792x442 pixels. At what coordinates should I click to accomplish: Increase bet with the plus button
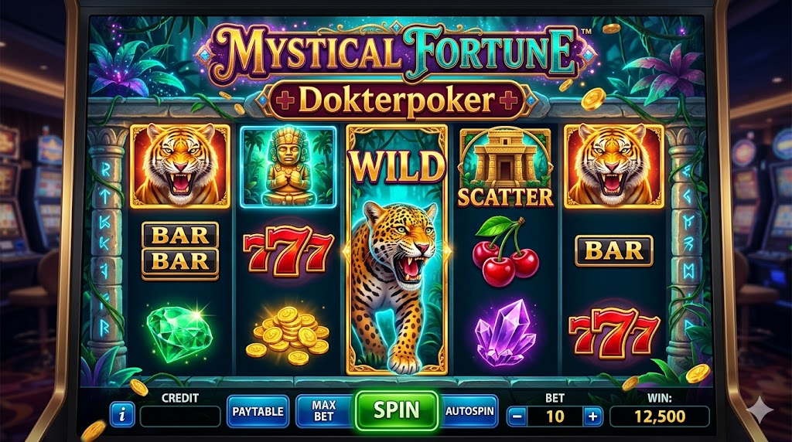[x=593, y=416]
